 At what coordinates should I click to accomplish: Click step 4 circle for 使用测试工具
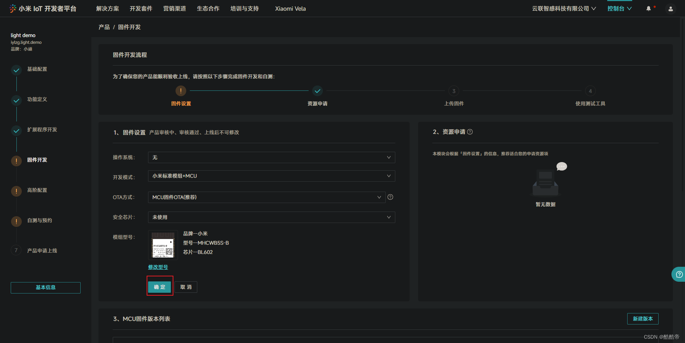(590, 91)
